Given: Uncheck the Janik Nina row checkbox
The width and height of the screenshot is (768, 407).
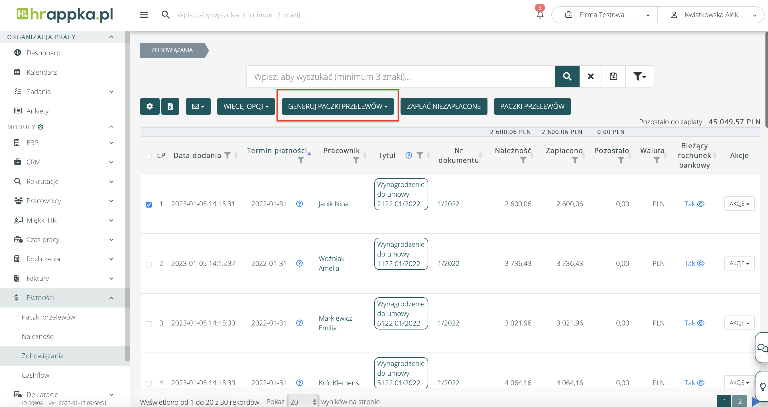Looking at the screenshot, I should [149, 205].
